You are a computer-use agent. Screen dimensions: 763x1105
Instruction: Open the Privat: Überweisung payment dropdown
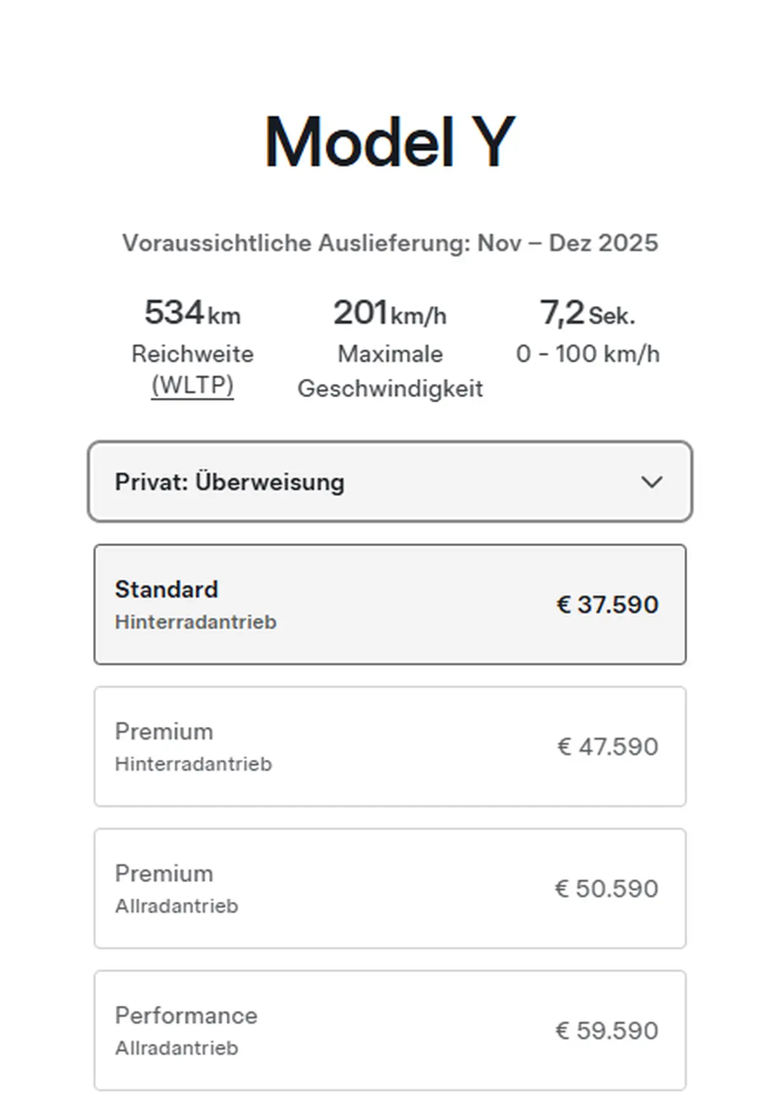389,482
